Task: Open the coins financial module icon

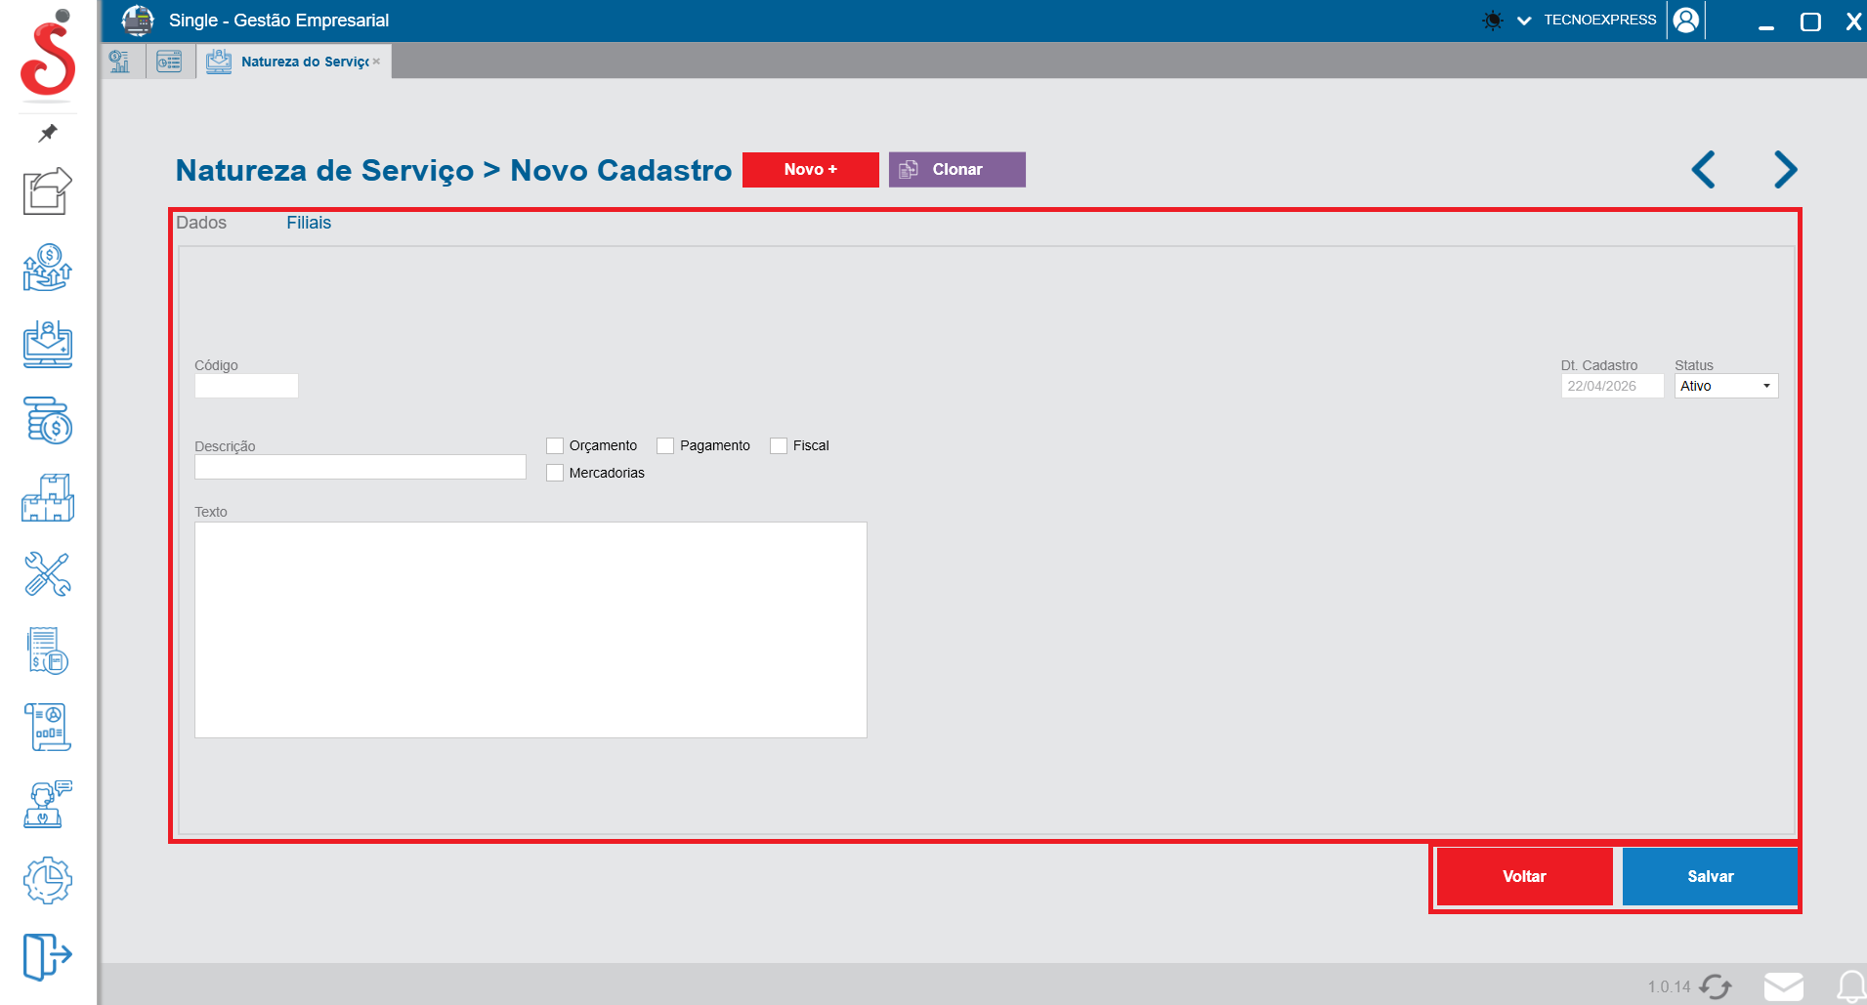Action: pyautogui.click(x=48, y=421)
